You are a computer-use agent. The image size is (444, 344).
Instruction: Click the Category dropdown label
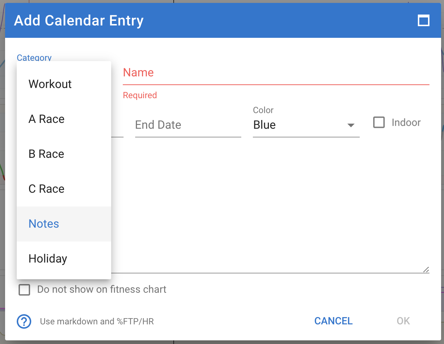click(34, 58)
